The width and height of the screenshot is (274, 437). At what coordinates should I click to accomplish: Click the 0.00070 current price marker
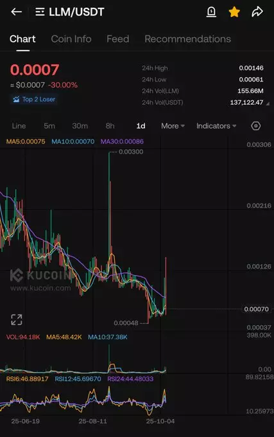pyautogui.click(x=256, y=309)
